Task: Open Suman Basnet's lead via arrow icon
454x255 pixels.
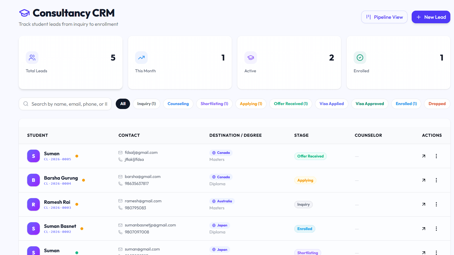Action: pos(424,229)
